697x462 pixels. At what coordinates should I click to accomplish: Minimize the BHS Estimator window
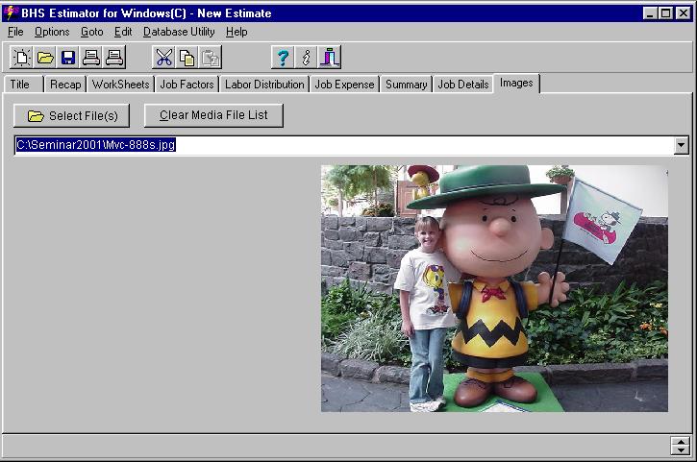[x=650, y=13]
